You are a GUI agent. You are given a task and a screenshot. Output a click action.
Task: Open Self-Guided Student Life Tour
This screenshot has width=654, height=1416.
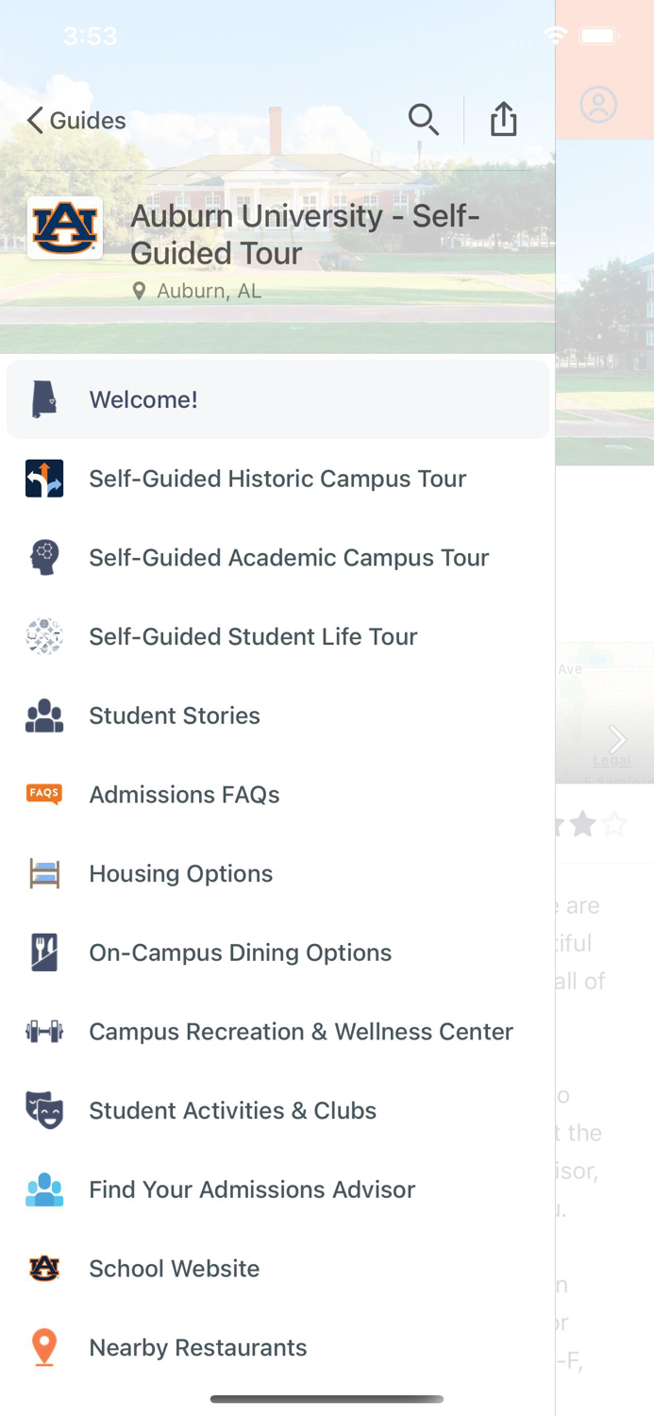point(253,636)
